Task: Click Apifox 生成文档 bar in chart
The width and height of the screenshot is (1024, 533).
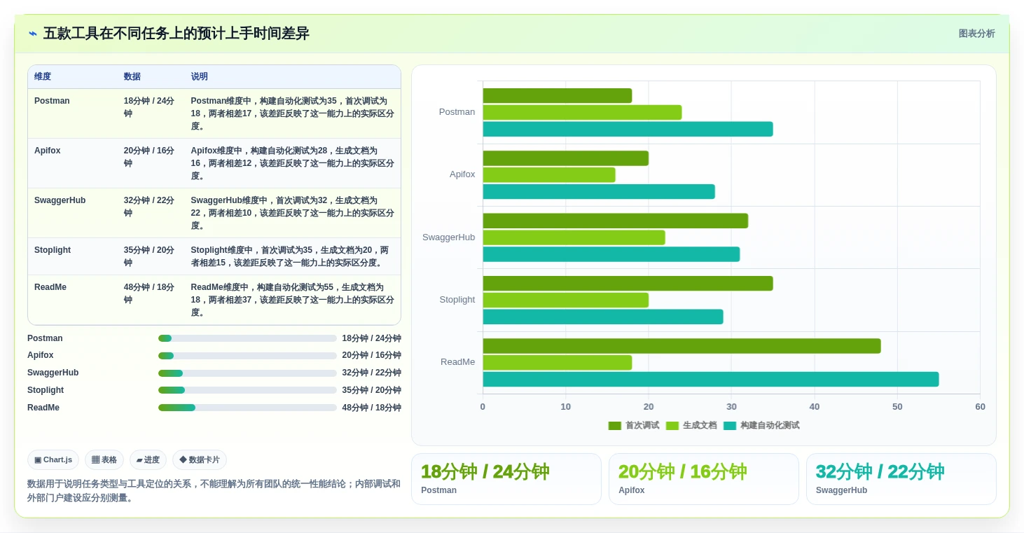Action: click(x=549, y=175)
